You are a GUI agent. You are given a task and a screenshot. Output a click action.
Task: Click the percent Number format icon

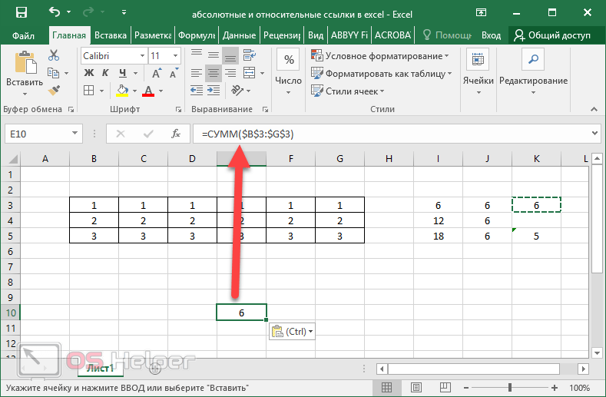pyautogui.click(x=288, y=60)
